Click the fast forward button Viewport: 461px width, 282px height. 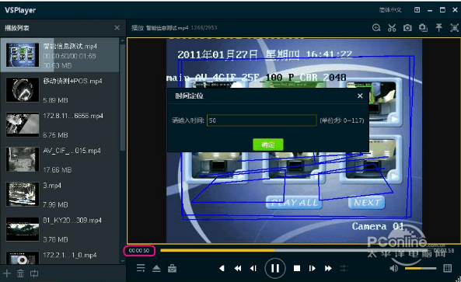[328, 268]
